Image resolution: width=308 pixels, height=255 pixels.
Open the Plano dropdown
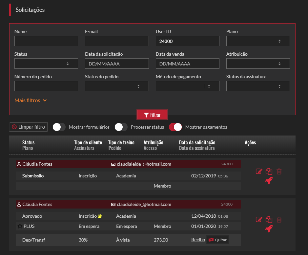tap(258, 41)
